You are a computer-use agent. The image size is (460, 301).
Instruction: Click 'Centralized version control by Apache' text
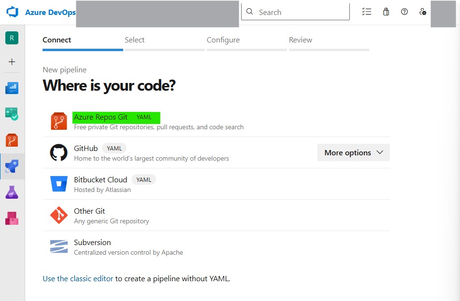tap(129, 252)
